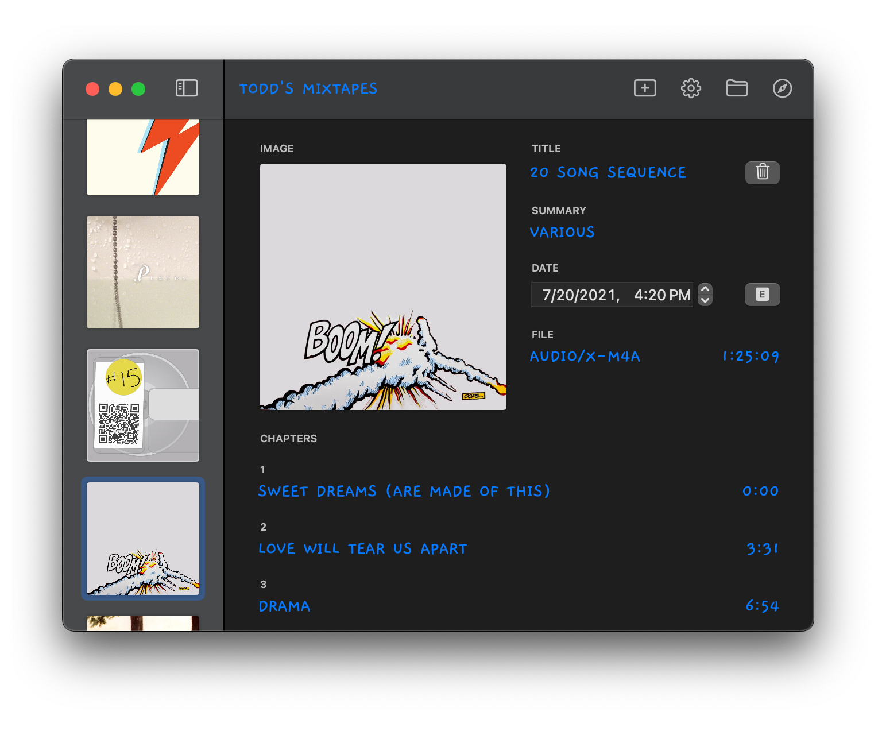Click the green fullscreen window button

[138, 89]
